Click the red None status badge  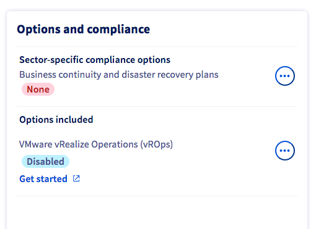(38, 90)
